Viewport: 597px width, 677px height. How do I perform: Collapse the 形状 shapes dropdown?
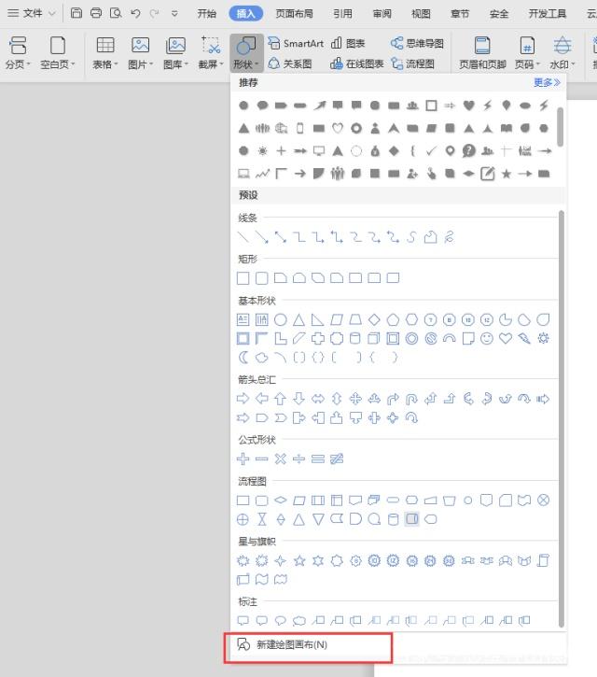[246, 52]
